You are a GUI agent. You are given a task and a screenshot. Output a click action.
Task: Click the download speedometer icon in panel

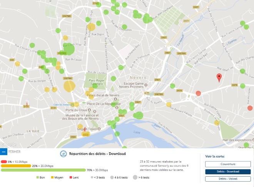(x=64, y=154)
